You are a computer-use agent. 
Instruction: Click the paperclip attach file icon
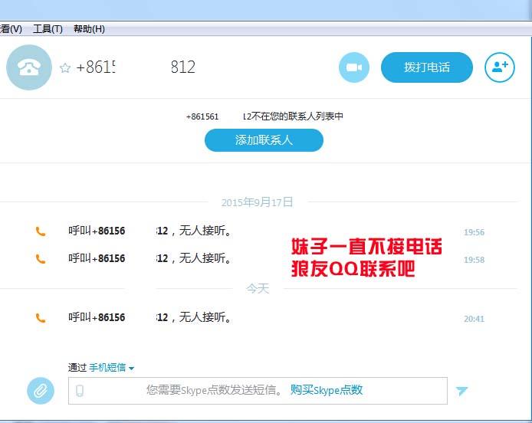pyautogui.click(x=41, y=391)
